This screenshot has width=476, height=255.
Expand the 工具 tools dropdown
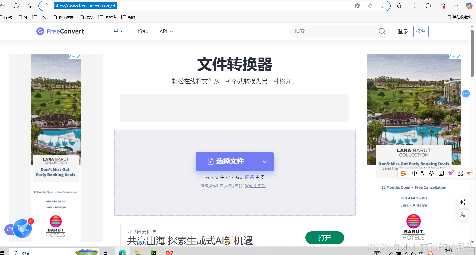tap(116, 31)
